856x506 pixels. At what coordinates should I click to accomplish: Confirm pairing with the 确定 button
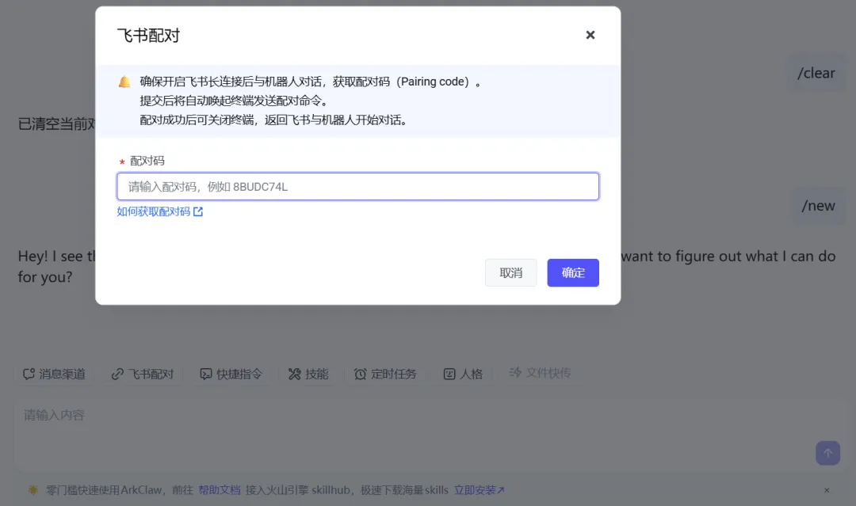pyautogui.click(x=573, y=272)
